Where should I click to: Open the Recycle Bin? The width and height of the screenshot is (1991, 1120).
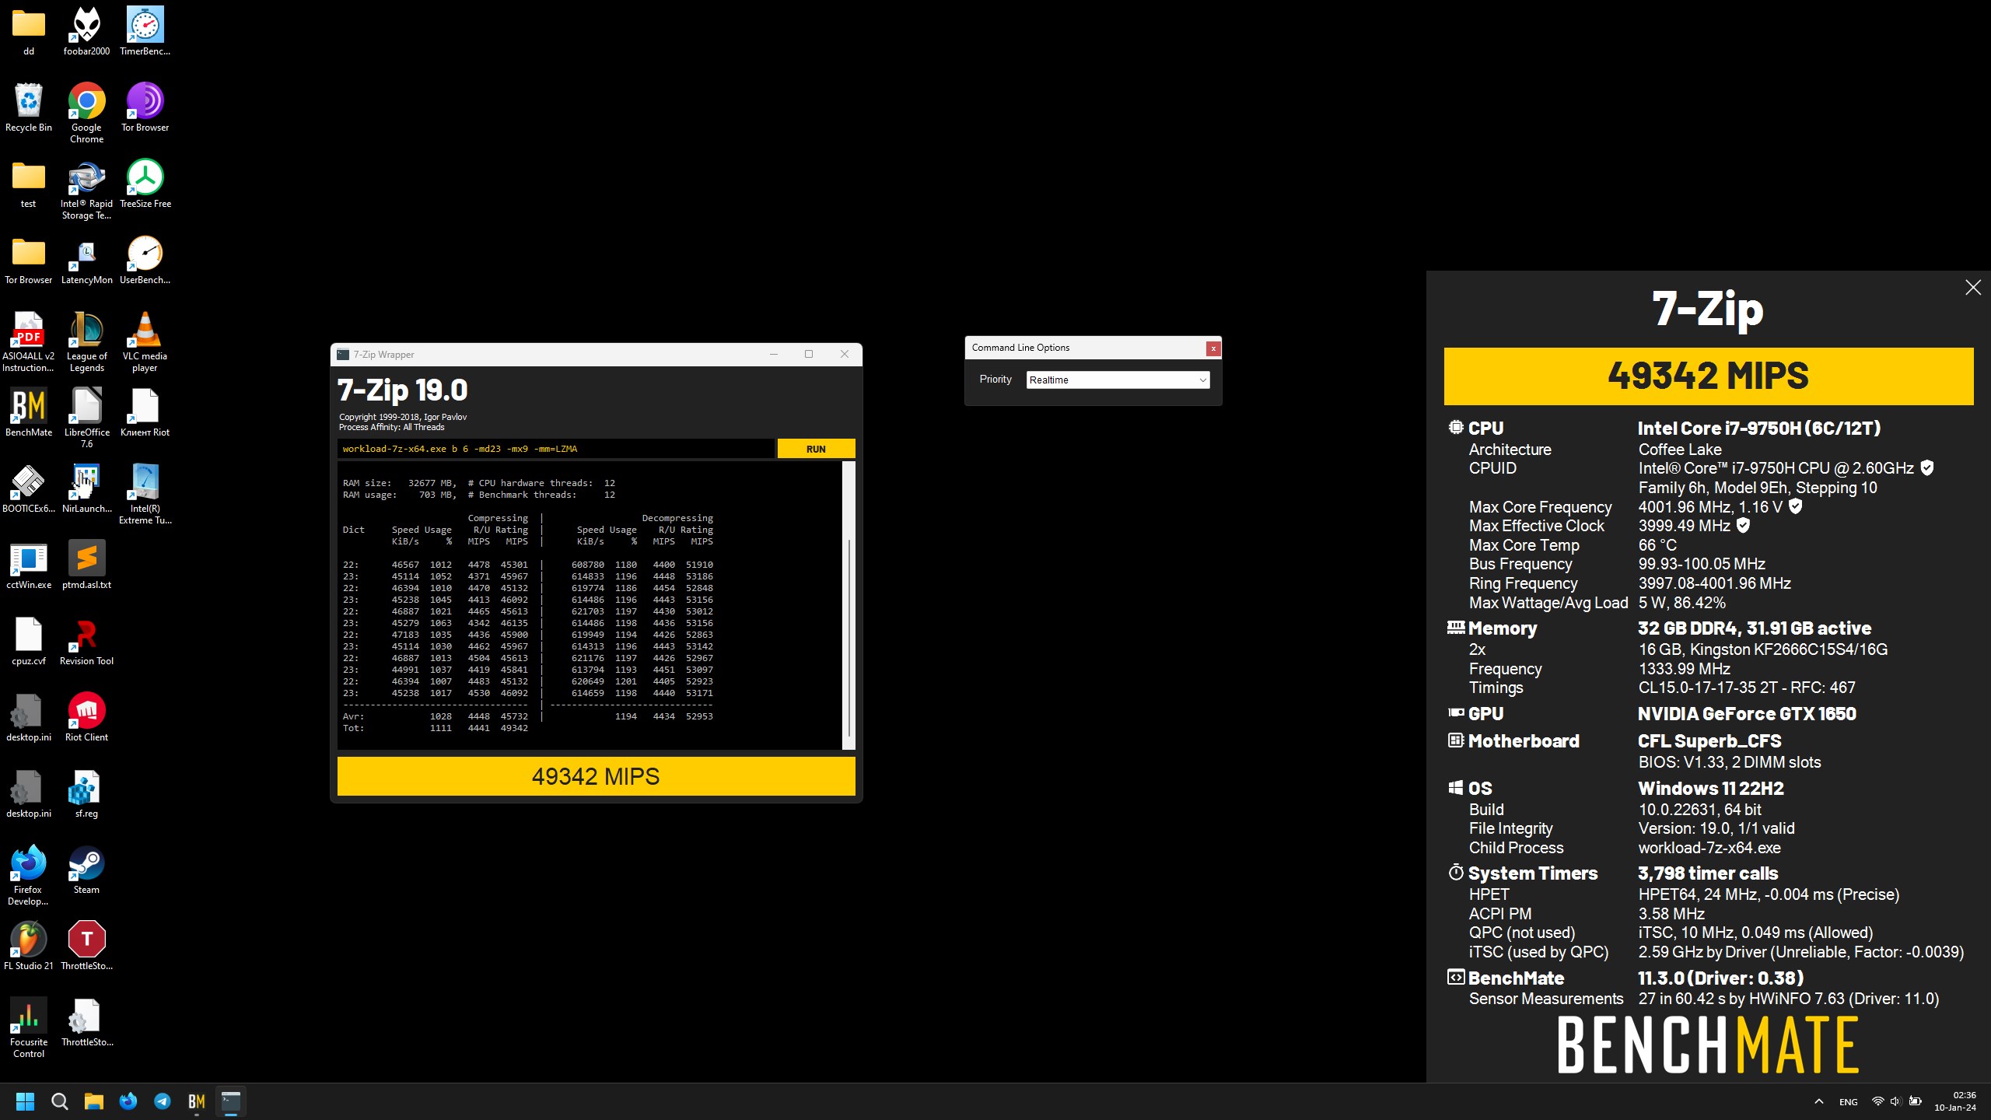point(29,107)
